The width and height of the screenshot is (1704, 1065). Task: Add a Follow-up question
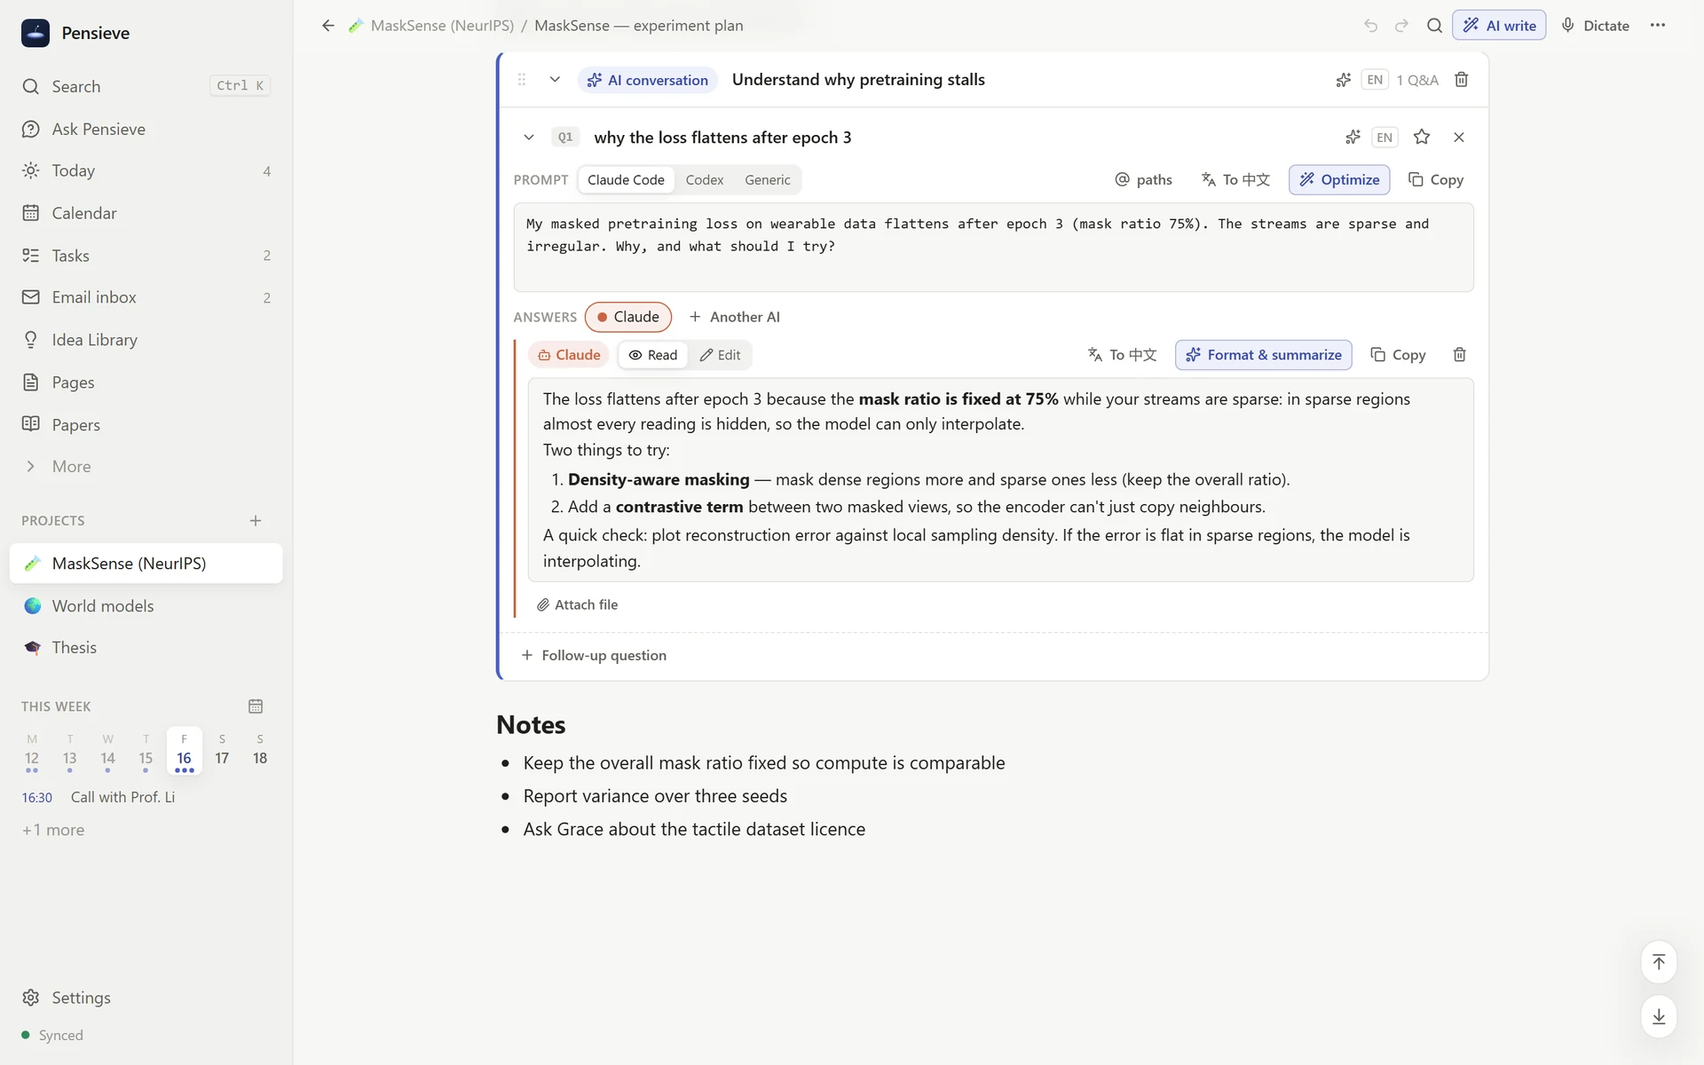594,656
